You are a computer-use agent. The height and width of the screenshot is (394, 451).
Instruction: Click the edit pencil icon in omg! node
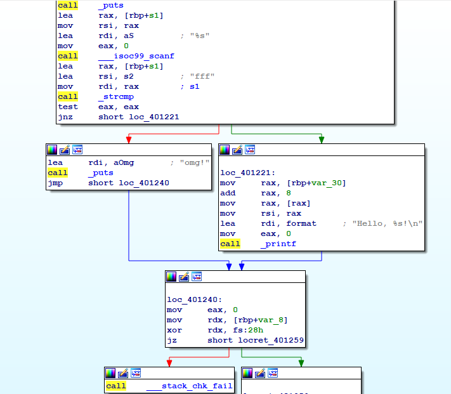[65, 150]
